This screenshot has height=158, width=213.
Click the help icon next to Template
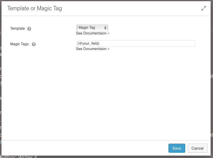point(29,28)
